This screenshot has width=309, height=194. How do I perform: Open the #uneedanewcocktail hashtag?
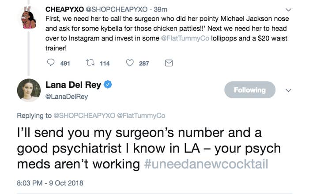click(x=206, y=164)
